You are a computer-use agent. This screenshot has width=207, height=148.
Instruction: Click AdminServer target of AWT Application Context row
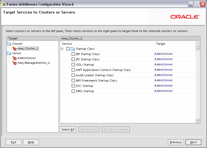point(163,70)
